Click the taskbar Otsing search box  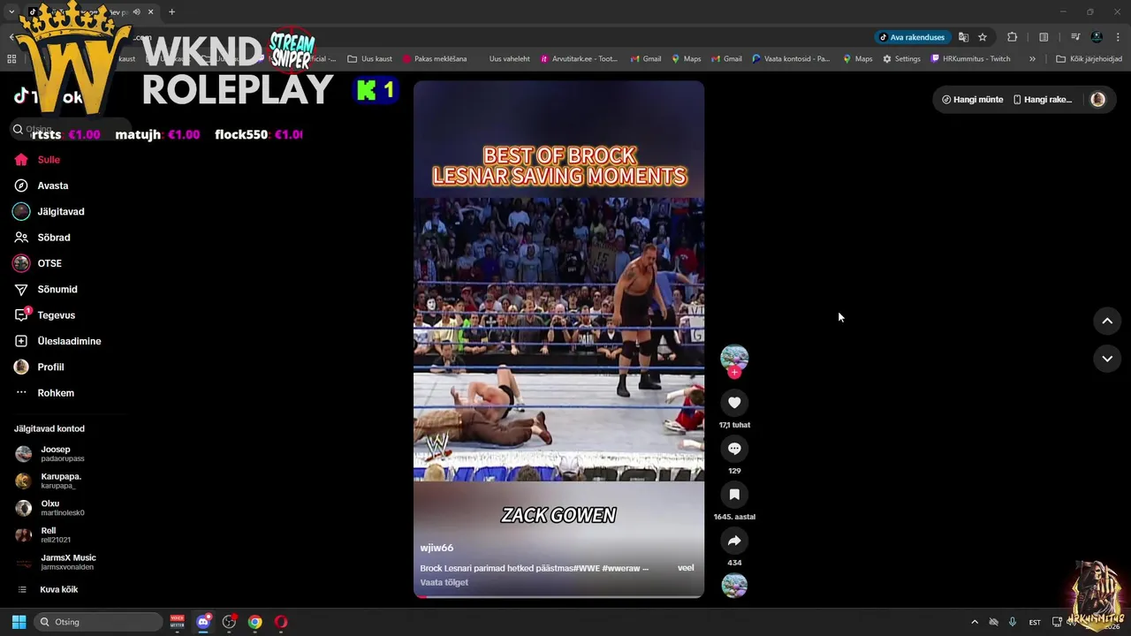99,622
